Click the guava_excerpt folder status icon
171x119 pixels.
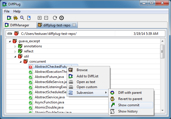[x=15, y=41]
